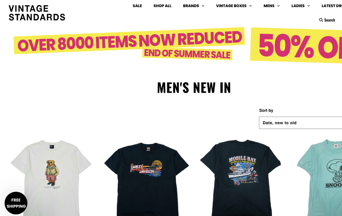Screen dimensions: 342x216
Task: Expand the Brands menu chevron
Action: [x=203, y=6]
